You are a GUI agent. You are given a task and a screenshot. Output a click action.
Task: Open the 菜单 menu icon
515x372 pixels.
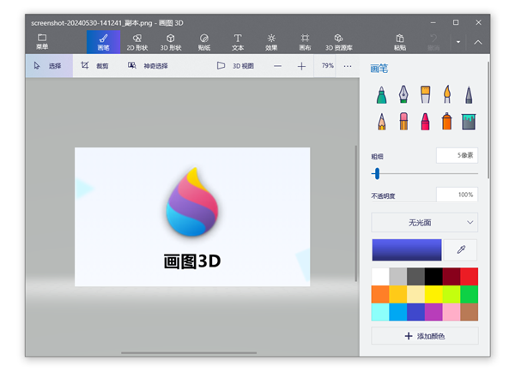[42, 42]
